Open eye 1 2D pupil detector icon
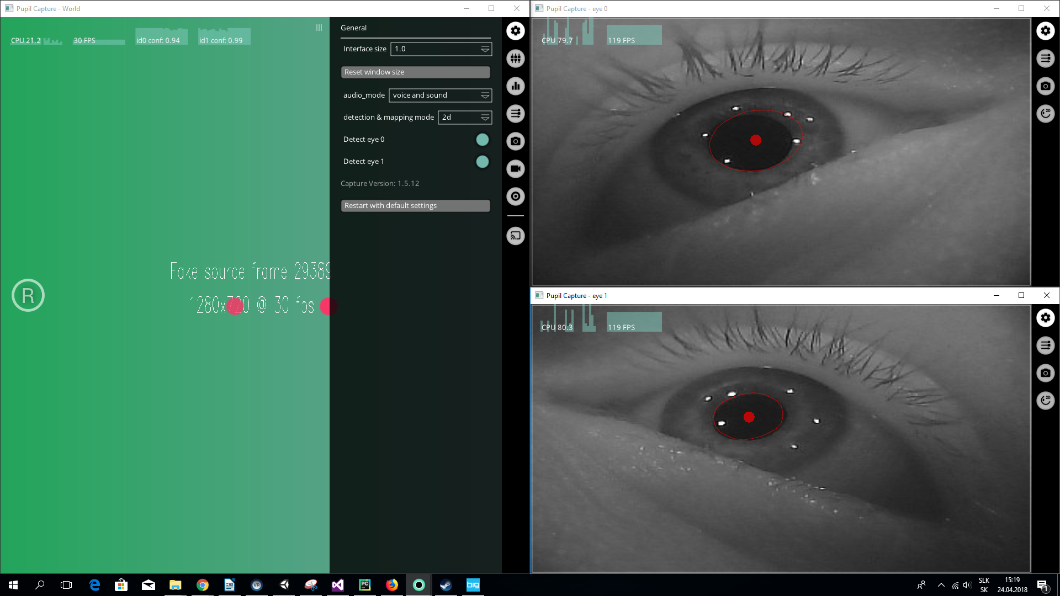This screenshot has height=596, width=1060. pos(1045,401)
